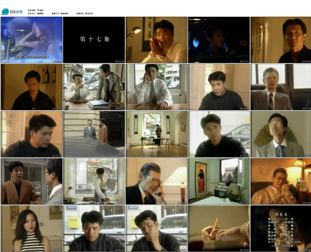Image resolution: width=311 pixels, height=252 pixels.
Task: Open the 第十七集 title card thumbnail
Action: pos(94,40)
